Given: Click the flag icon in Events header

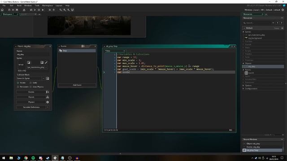Looking at the screenshot, I should point(83,47).
